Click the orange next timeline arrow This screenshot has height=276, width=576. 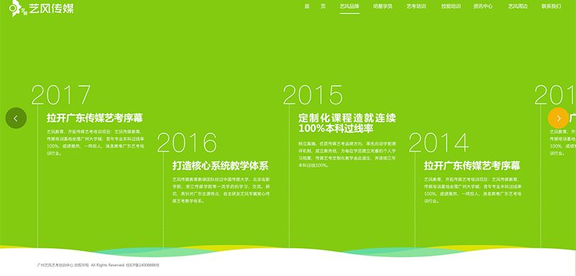(x=558, y=118)
